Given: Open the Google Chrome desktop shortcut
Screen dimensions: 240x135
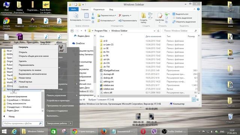Looking at the screenshot, I should pos(6,23).
